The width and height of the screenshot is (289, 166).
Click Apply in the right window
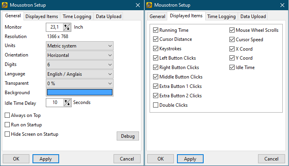coord(190,159)
